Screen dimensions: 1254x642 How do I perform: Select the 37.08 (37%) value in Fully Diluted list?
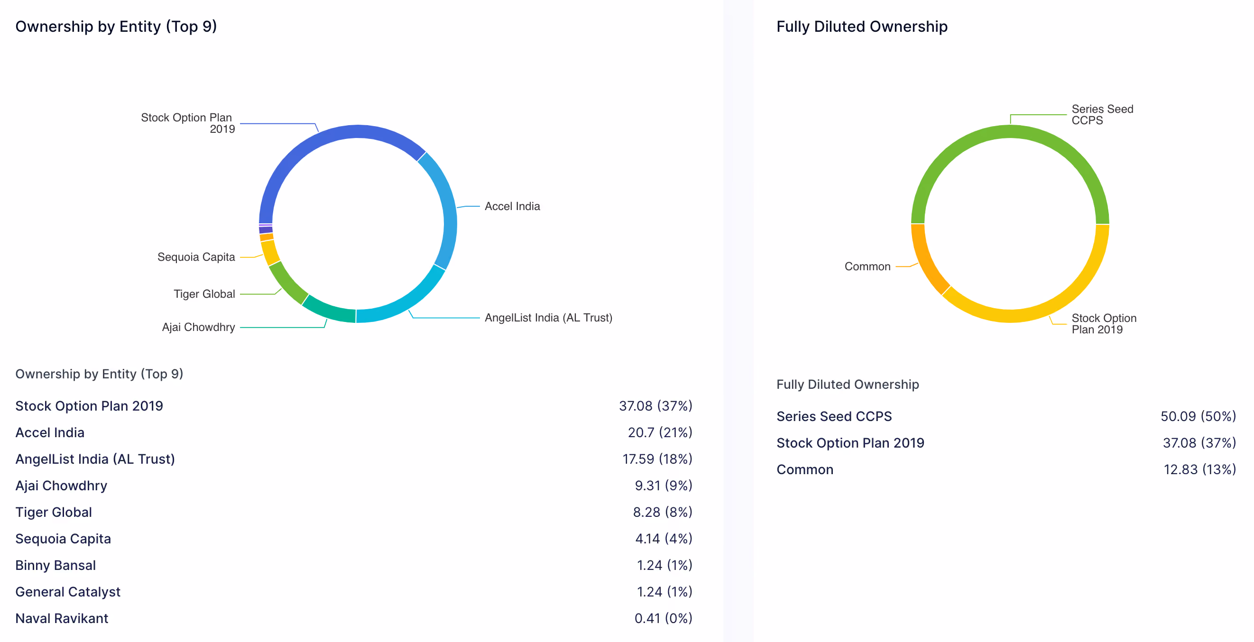[x=1199, y=443]
